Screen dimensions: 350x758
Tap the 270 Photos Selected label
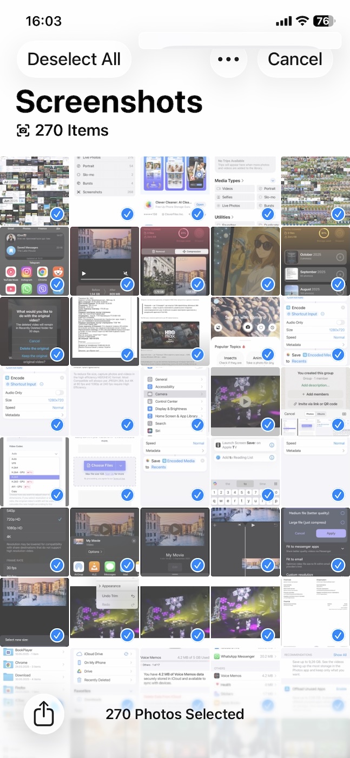pos(175,715)
